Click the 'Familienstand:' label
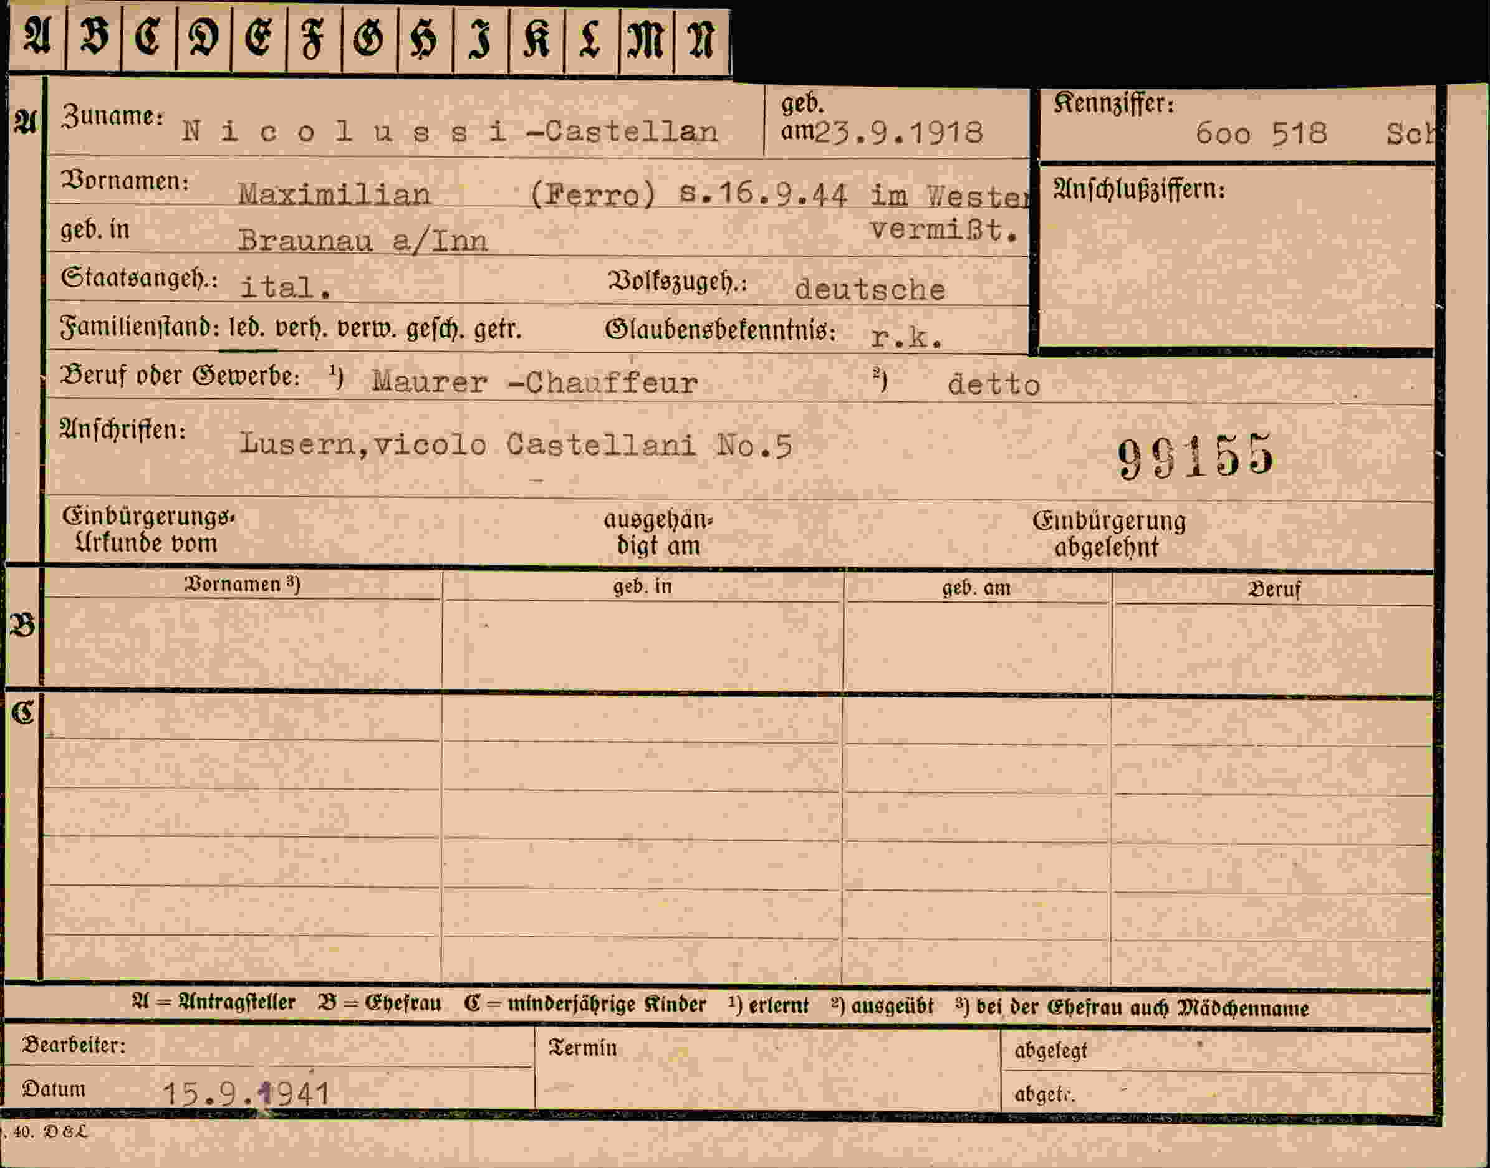1490x1168 pixels. (140, 328)
